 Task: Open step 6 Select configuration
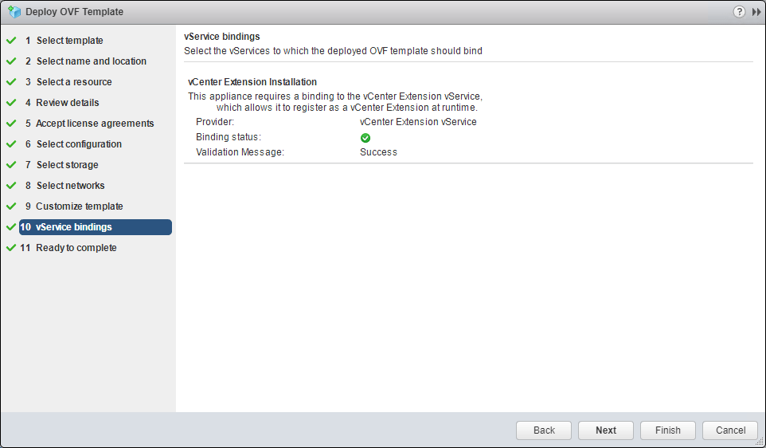coord(79,144)
